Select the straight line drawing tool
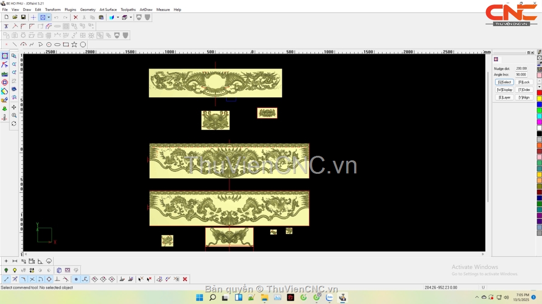Viewport: 542px width, 304px height. coord(15,45)
